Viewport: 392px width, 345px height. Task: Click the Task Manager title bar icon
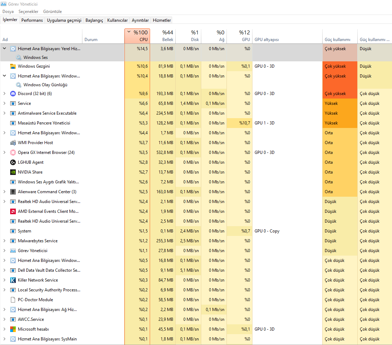click(x=4, y=4)
